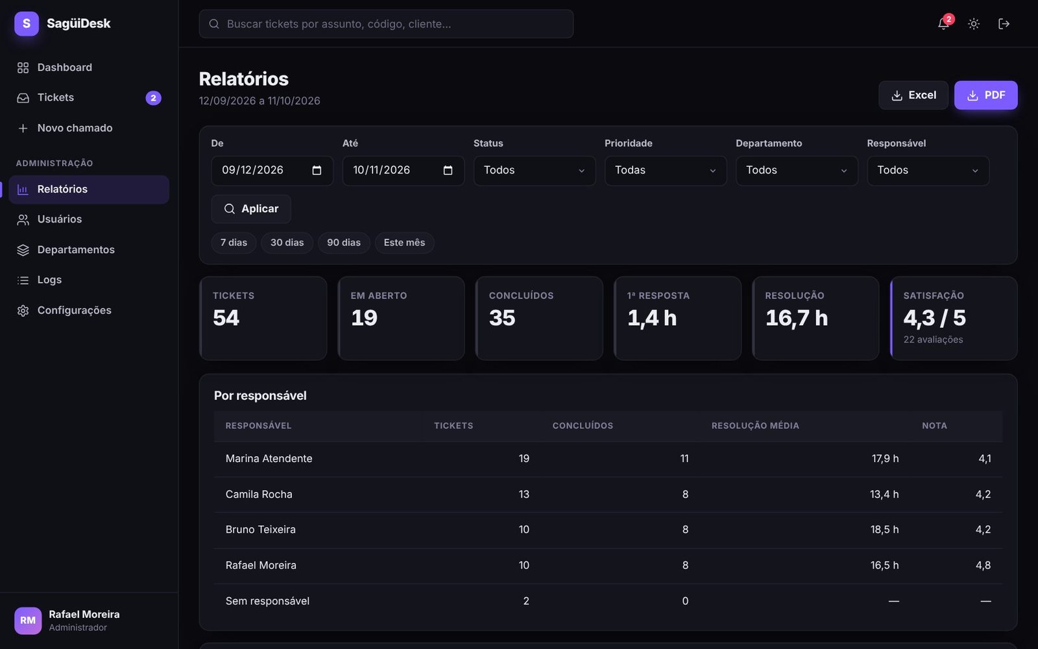Click the Relatórios chart icon
This screenshot has height=649, width=1038.
click(23, 190)
